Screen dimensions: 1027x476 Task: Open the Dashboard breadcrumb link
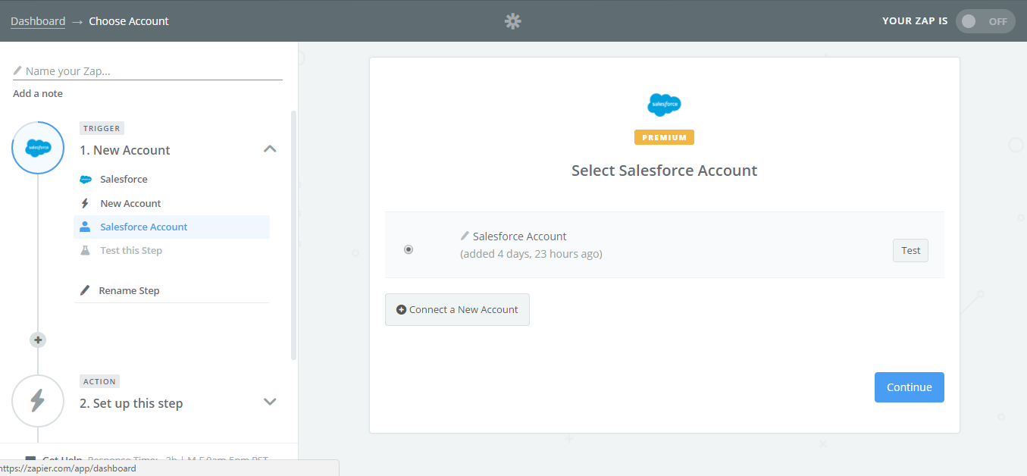pyautogui.click(x=38, y=21)
